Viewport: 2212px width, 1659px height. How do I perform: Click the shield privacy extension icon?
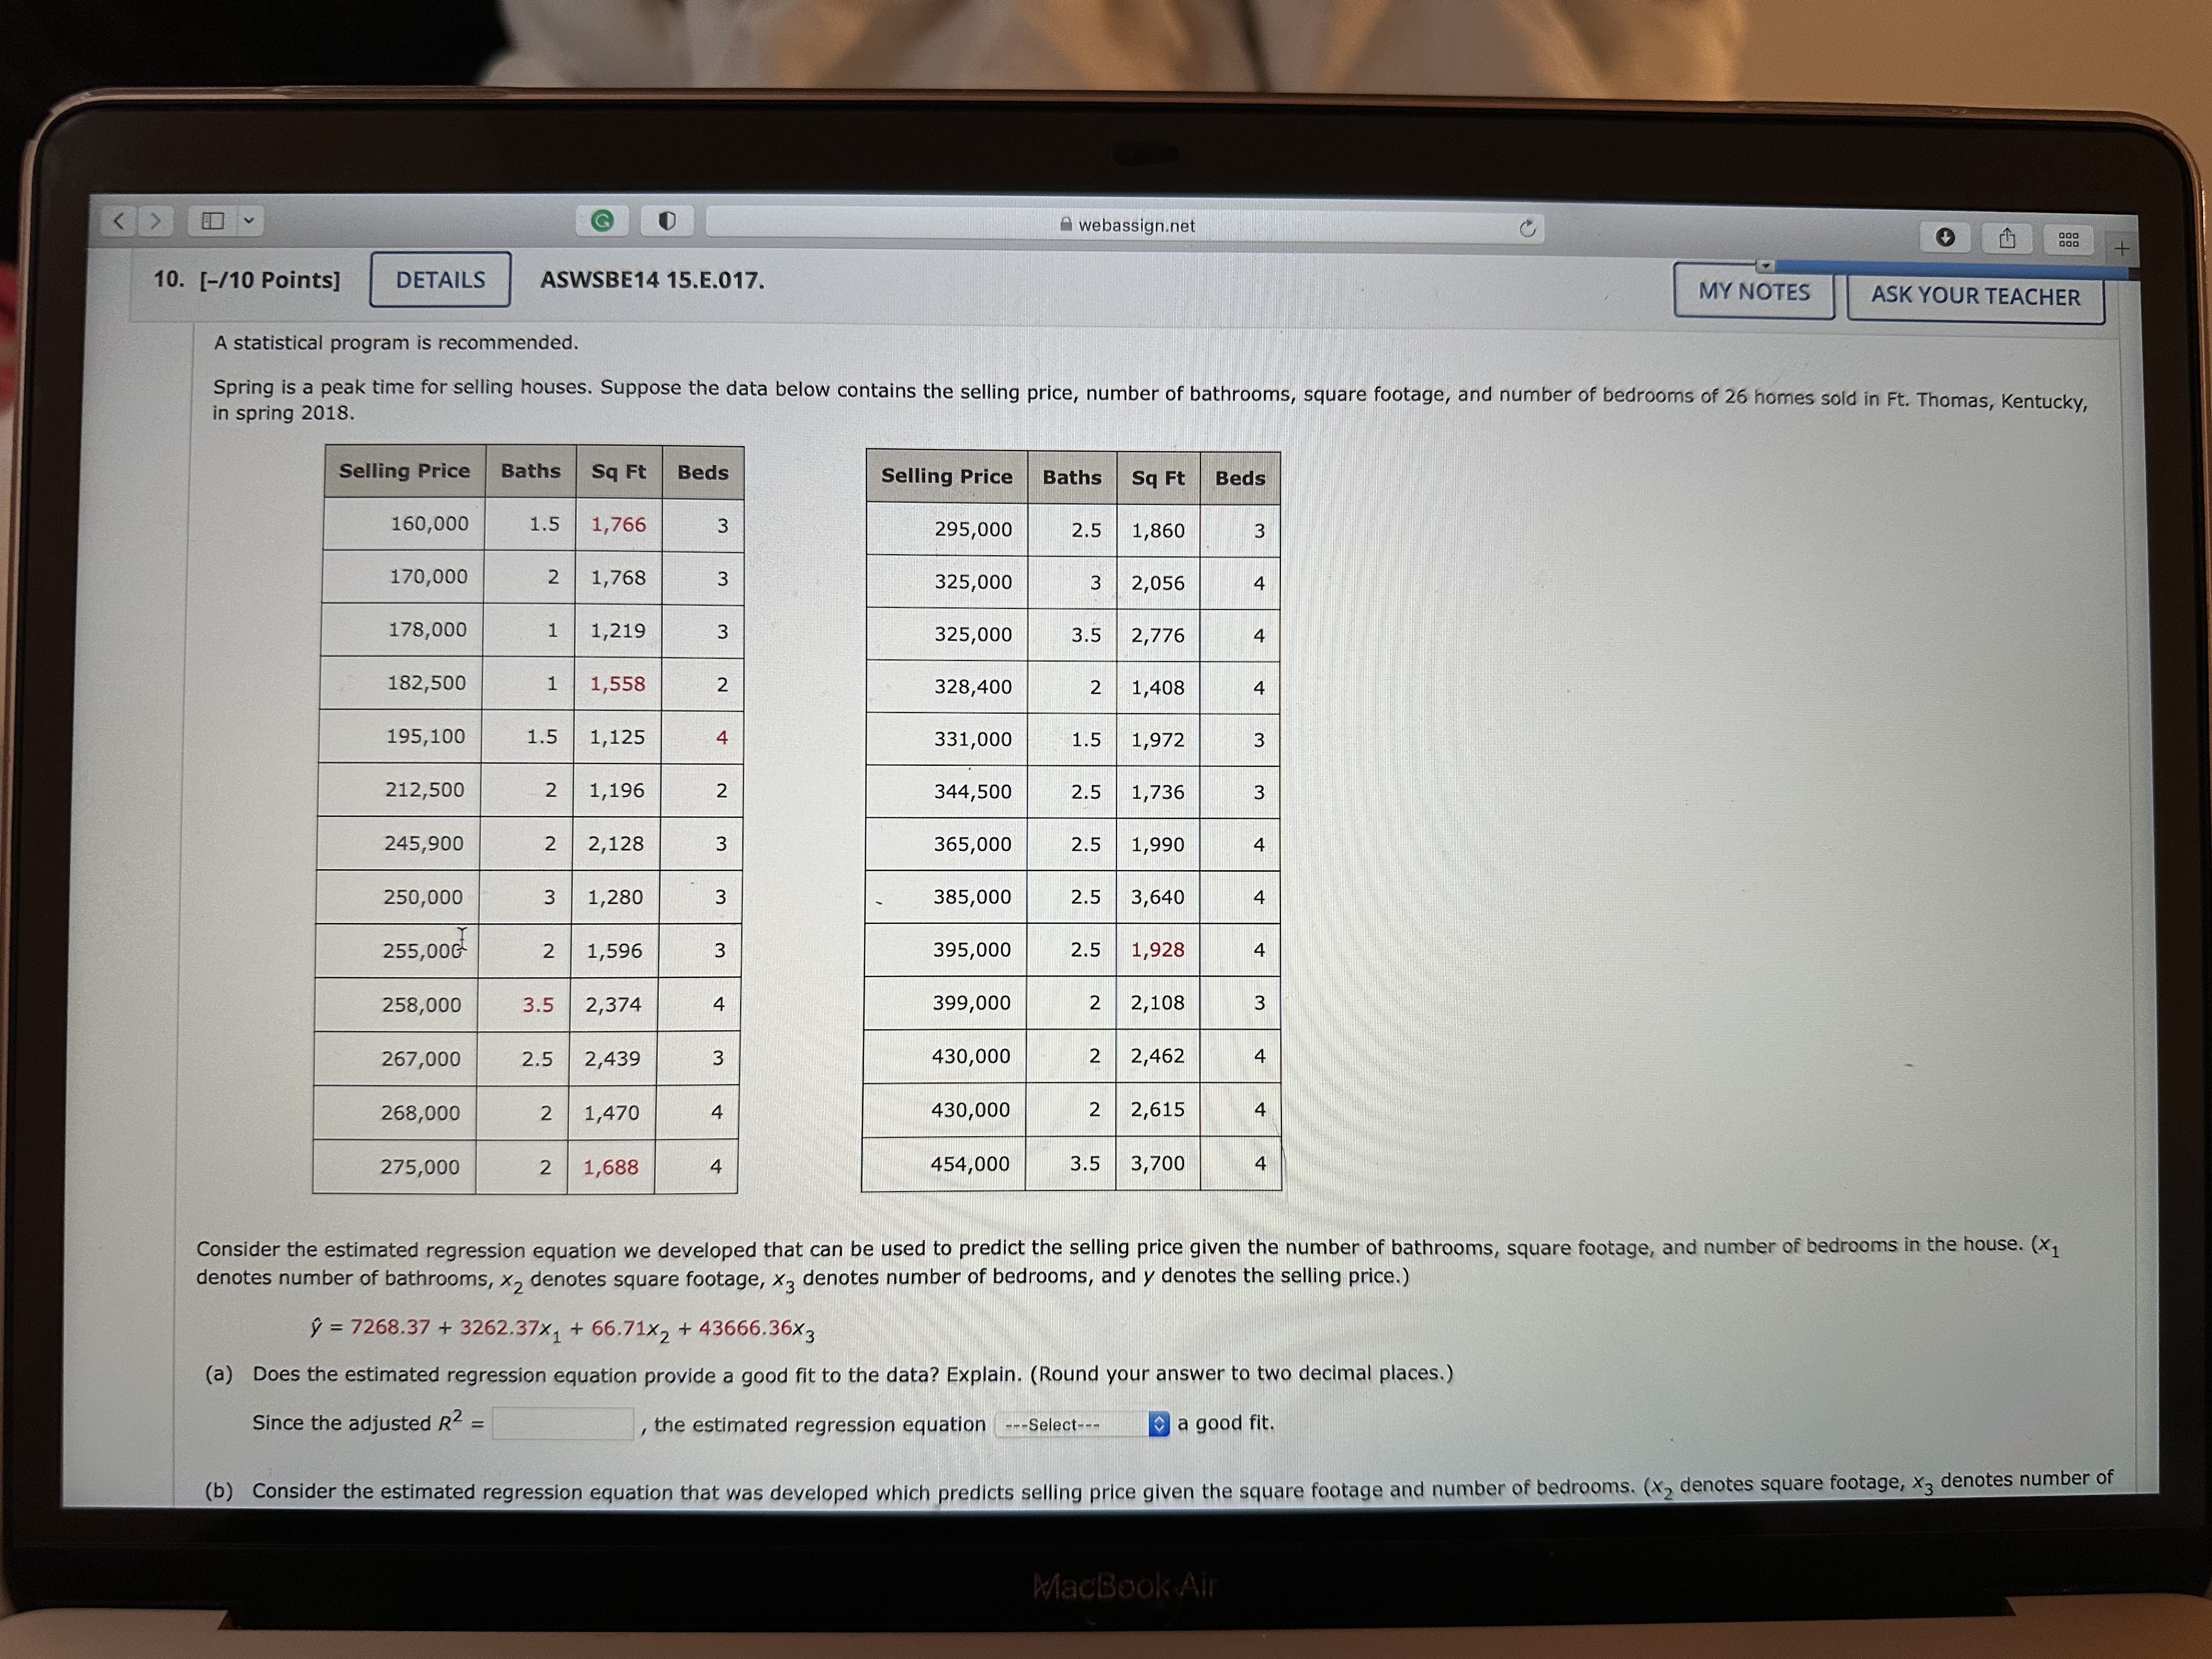coord(668,220)
